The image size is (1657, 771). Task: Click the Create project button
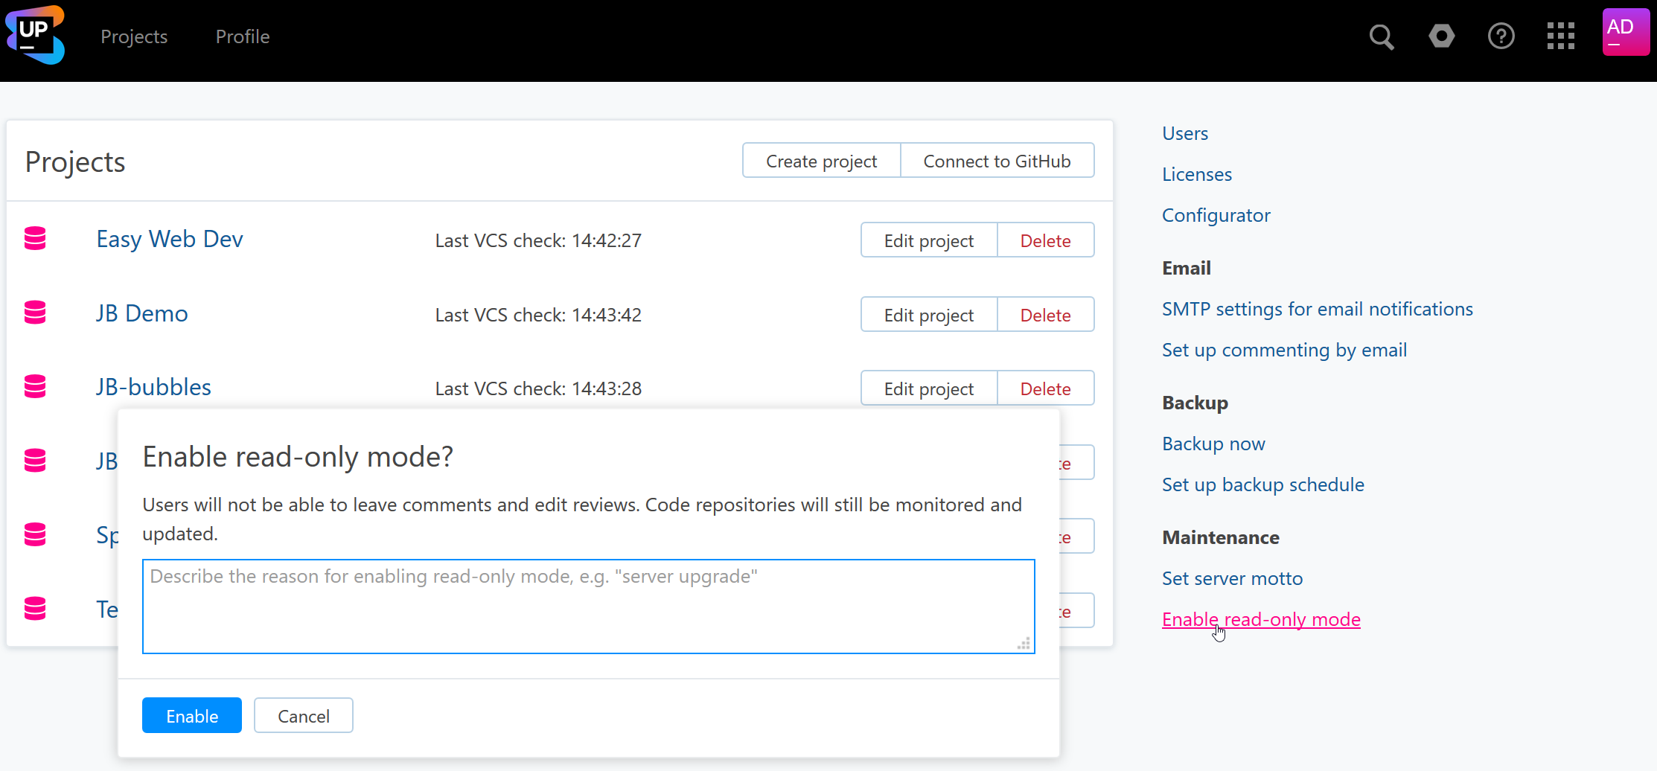coord(820,160)
